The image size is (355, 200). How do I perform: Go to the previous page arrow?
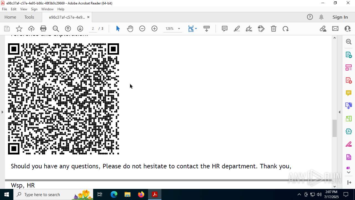coord(68,29)
